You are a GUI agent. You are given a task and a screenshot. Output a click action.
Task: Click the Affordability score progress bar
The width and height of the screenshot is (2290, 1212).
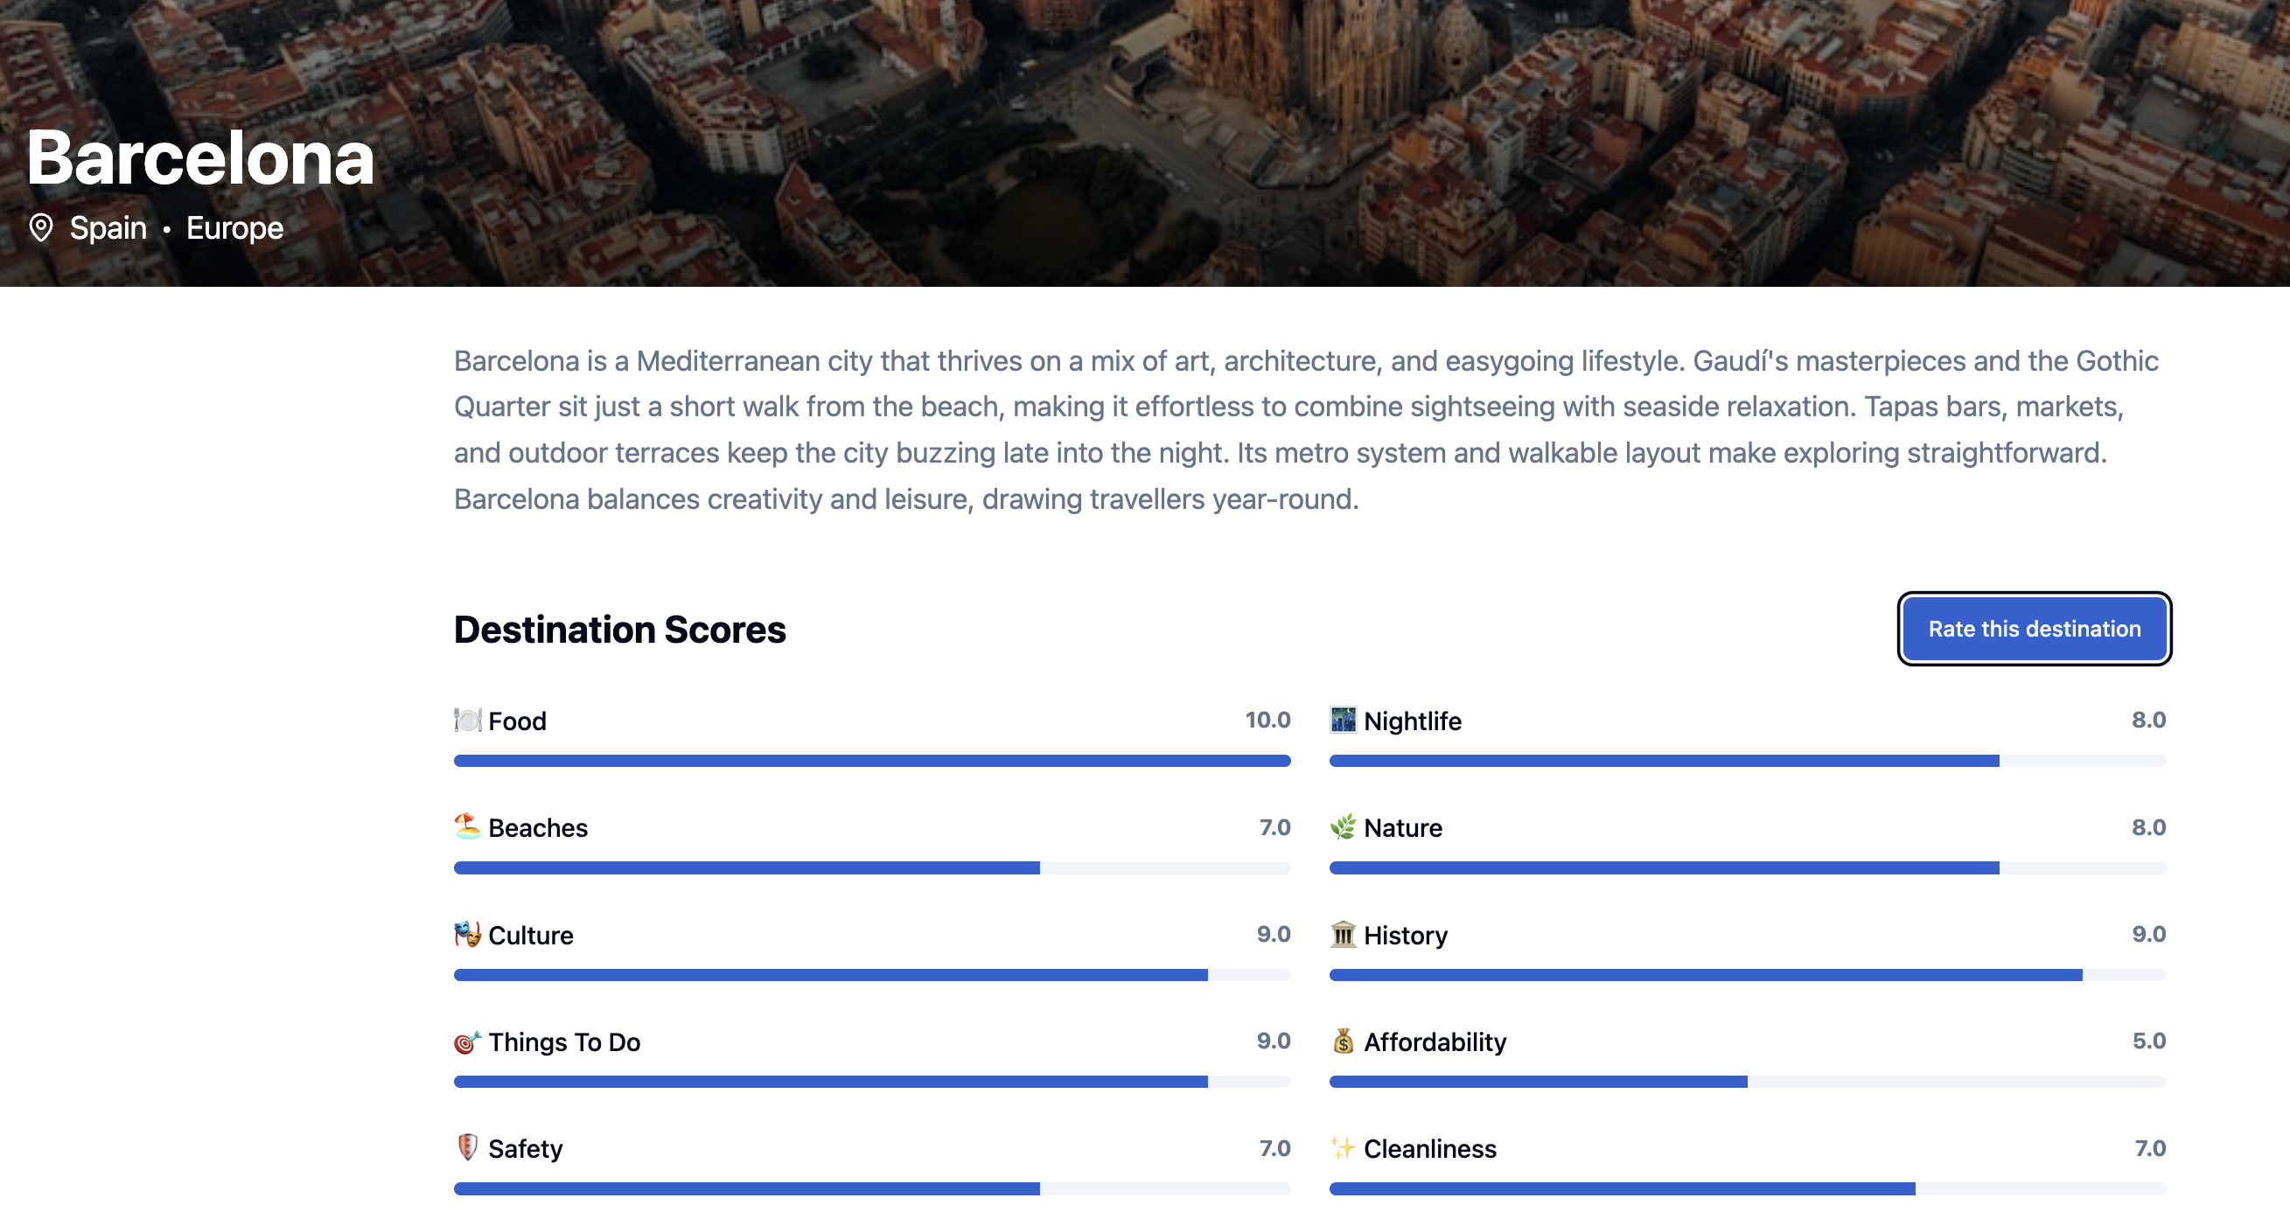(1747, 1082)
